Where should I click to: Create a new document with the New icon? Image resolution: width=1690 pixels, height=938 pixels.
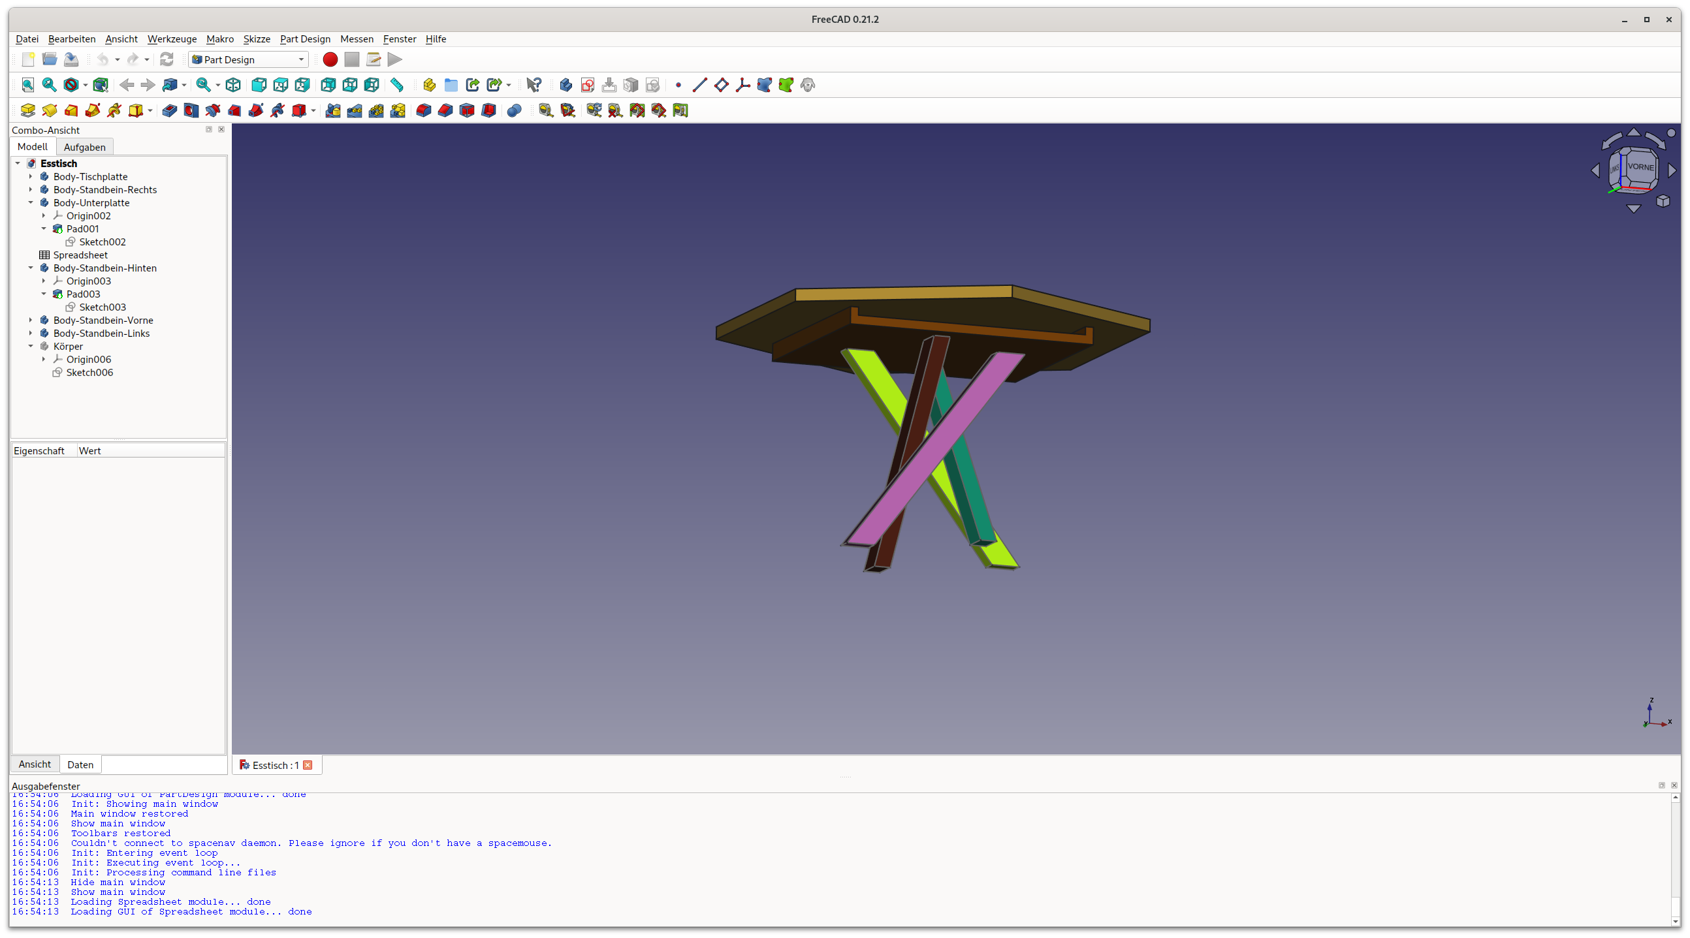click(x=27, y=59)
